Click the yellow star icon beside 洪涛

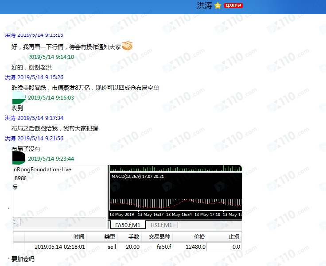pos(217,6)
